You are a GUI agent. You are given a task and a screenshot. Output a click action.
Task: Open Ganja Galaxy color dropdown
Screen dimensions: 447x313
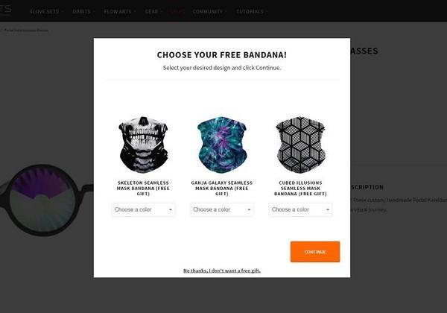click(222, 209)
